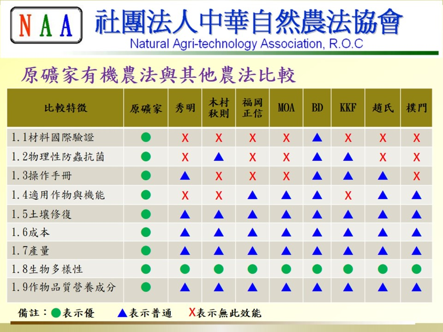The image size is (443, 332).
Task: Select the BD column header
Action: tap(317, 108)
